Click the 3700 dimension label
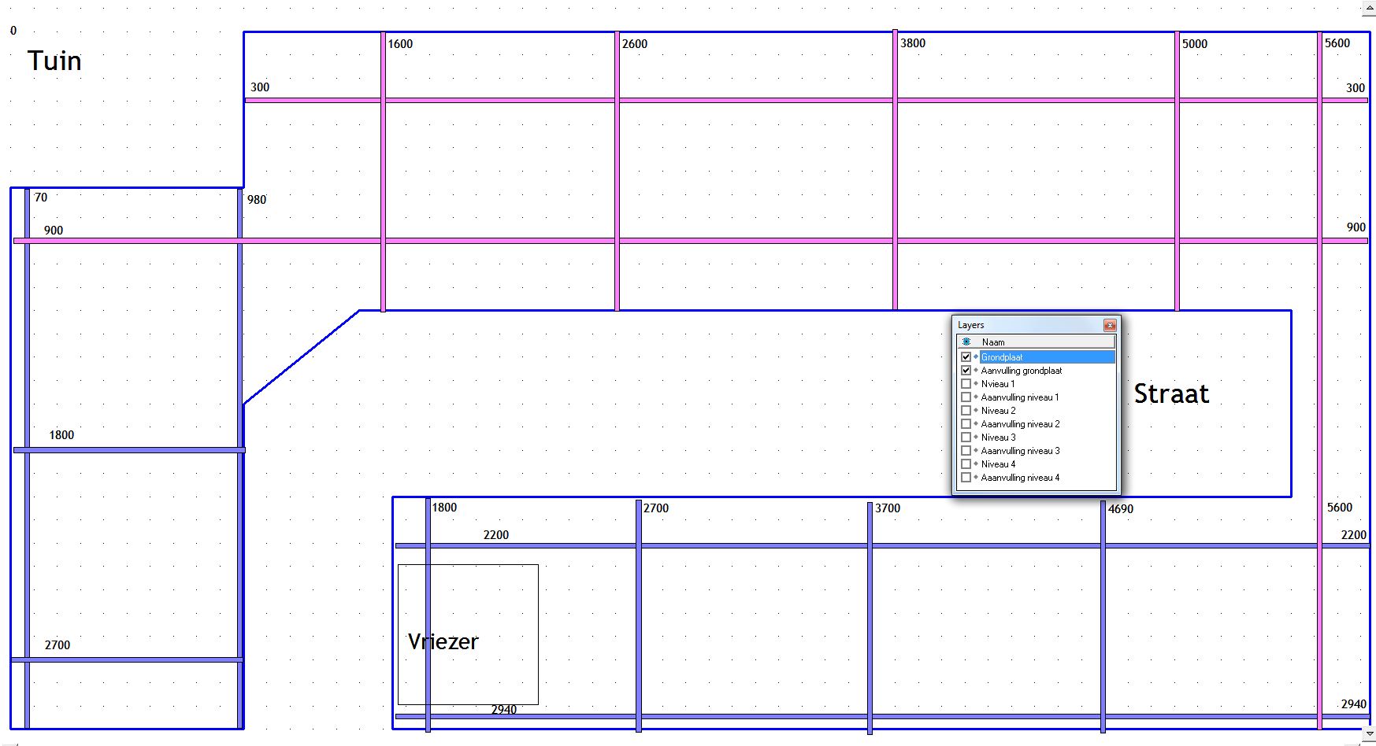Image resolution: width=1376 pixels, height=746 pixels. (x=888, y=508)
